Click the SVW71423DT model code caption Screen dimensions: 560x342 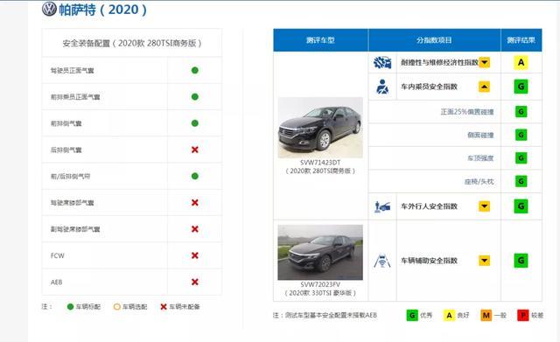tap(320, 163)
